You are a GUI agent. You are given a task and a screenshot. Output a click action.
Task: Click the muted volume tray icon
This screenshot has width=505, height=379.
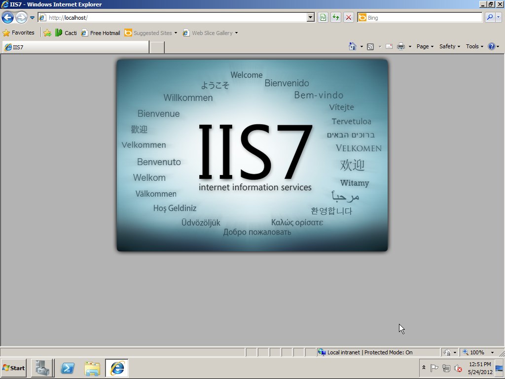pos(458,368)
